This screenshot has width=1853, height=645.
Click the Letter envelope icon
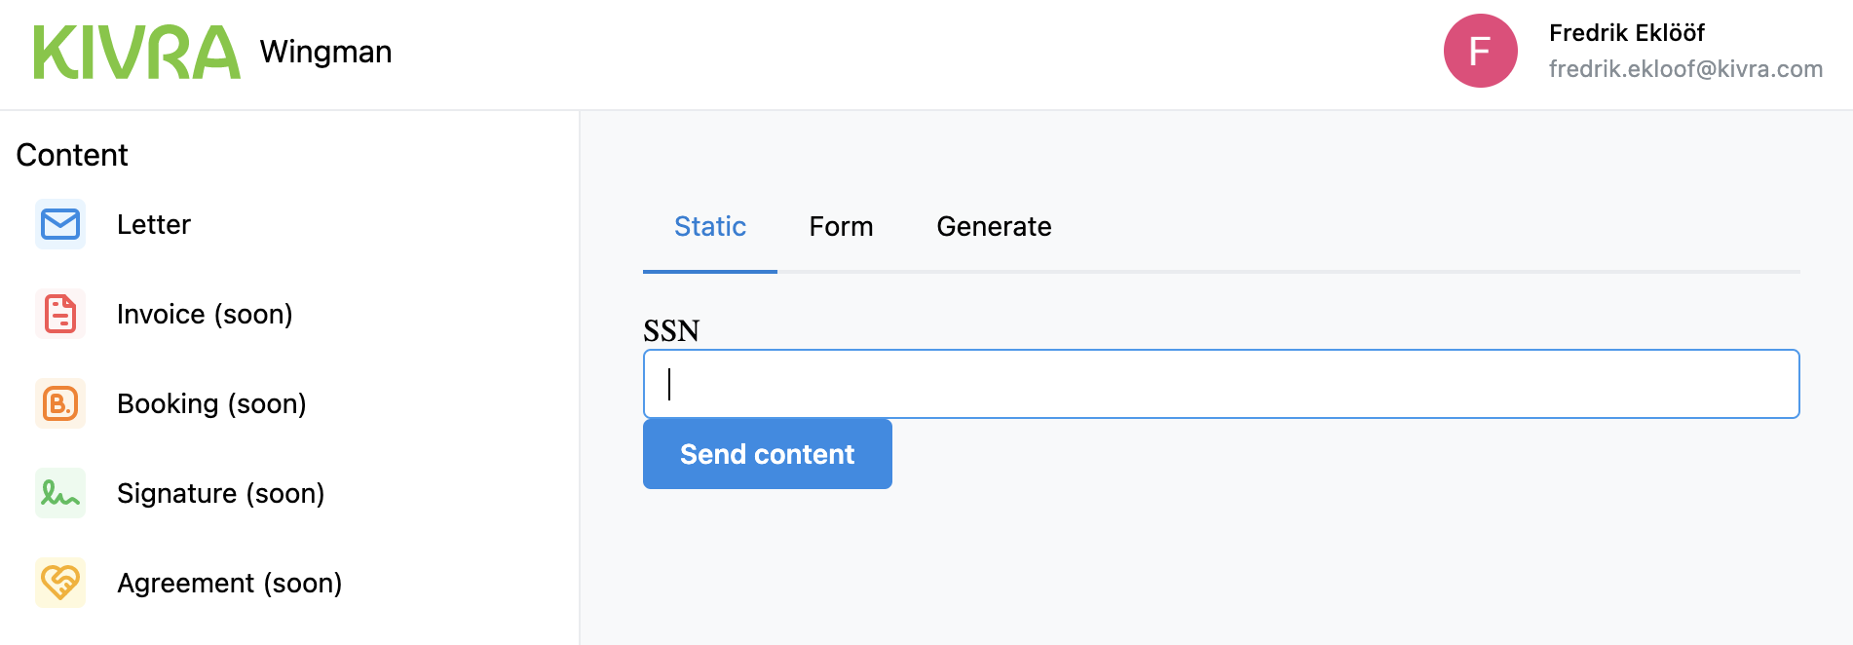click(60, 224)
